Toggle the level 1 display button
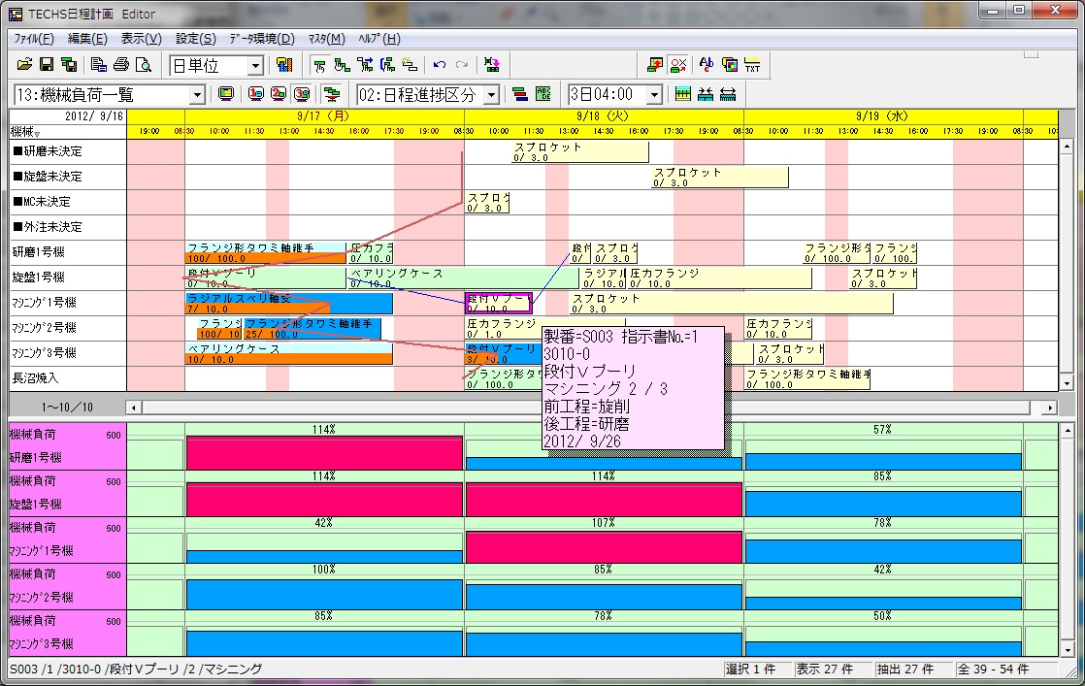 click(256, 94)
